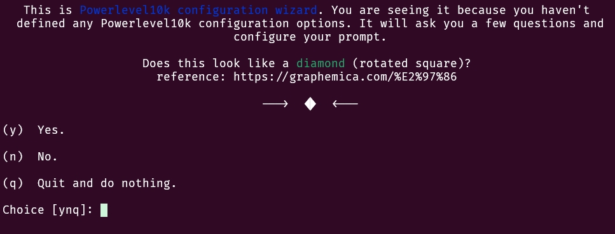
Task: Click the left-pointing arrow after diamond
Action: (x=345, y=104)
